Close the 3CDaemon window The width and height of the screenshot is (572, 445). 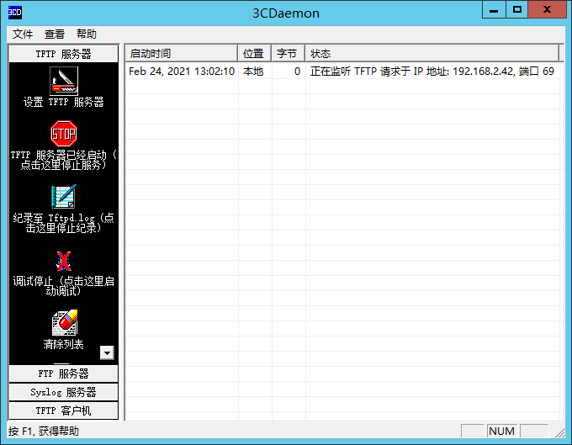[x=547, y=10]
